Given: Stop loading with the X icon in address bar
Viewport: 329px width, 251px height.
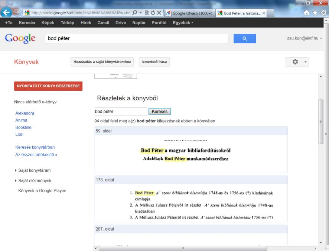Looking at the screenshot, I should click(x=159, y=13).
